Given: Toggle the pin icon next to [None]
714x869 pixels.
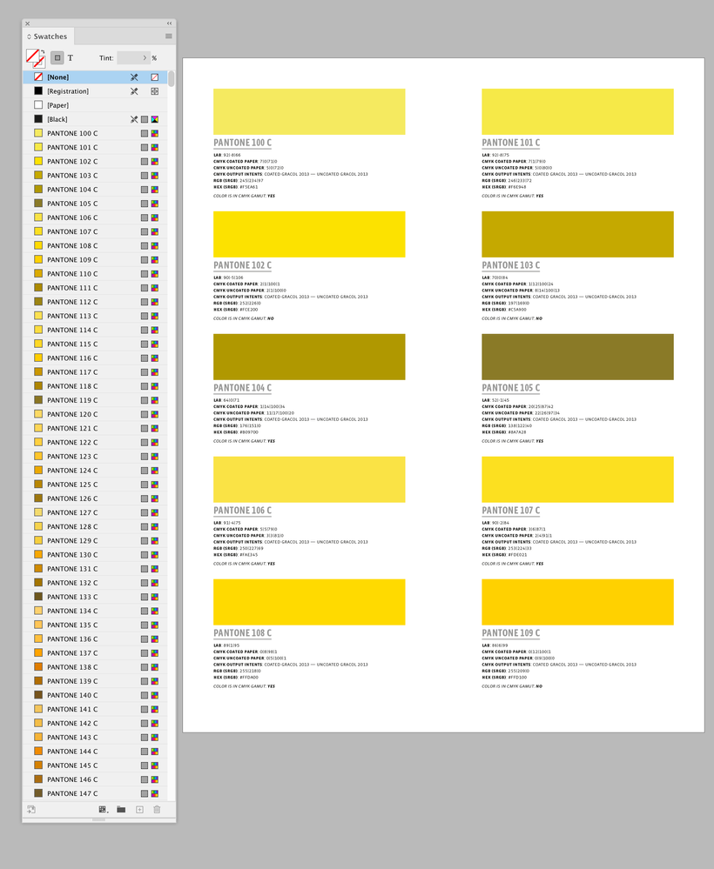Looking at the screenshot, I should coord(134,77).
